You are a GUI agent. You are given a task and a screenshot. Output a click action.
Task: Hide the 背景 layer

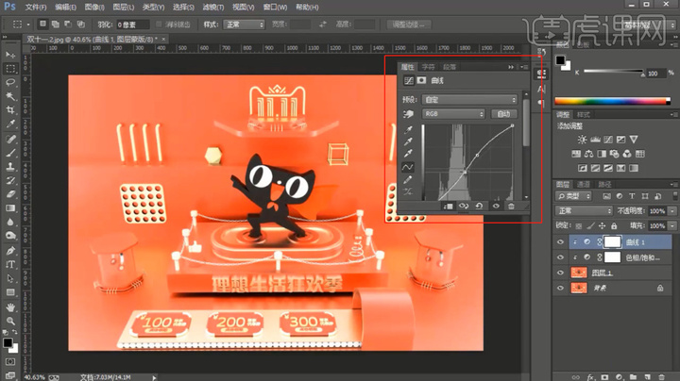[560, 288]
